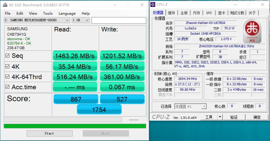Viewport: 270px width, 141px height.
Task: Click the Abort button
Action: click(105, 133)
